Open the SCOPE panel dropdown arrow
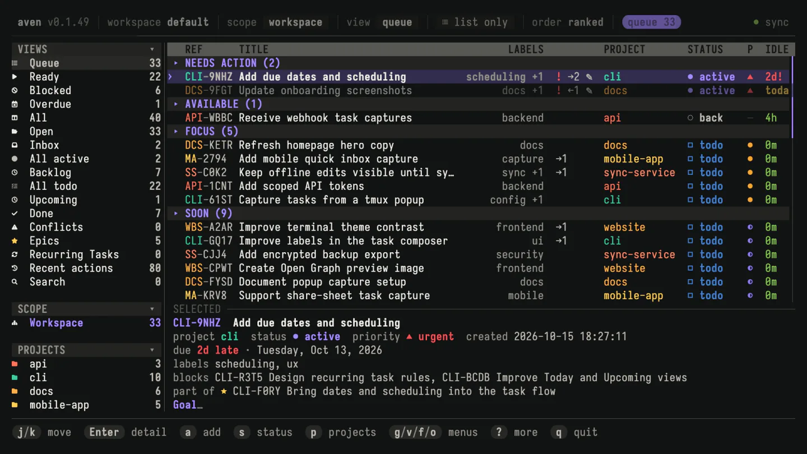Screen dimensions: 807x454 click(x=152, y=309)
